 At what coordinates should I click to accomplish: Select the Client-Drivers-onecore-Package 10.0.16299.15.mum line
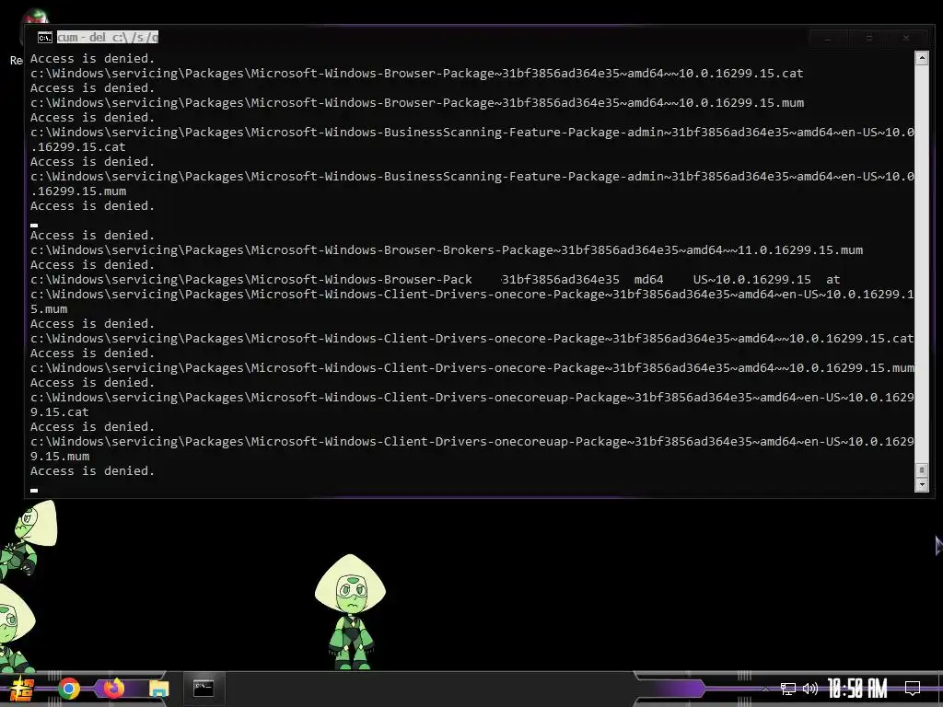coord(472,368)
